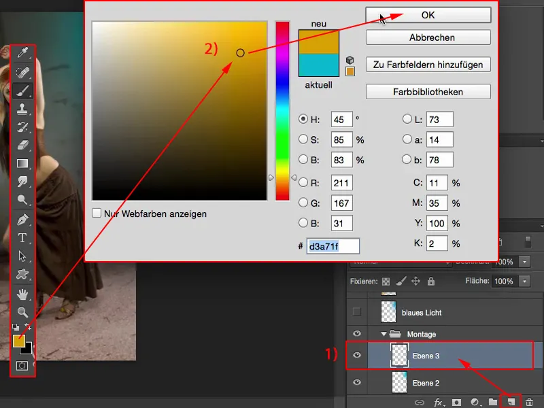Open the layer style fx menu
The width and height of the screenshot is (544, 408).
[438, 403]
